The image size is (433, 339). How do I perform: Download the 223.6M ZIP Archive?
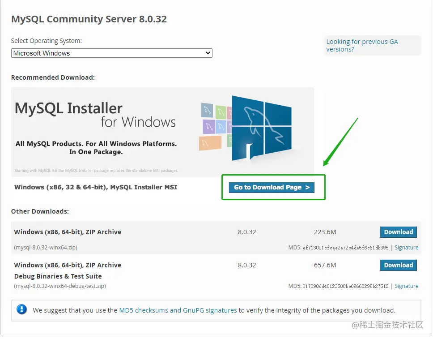pyautogui.click(x=398, y=232)
